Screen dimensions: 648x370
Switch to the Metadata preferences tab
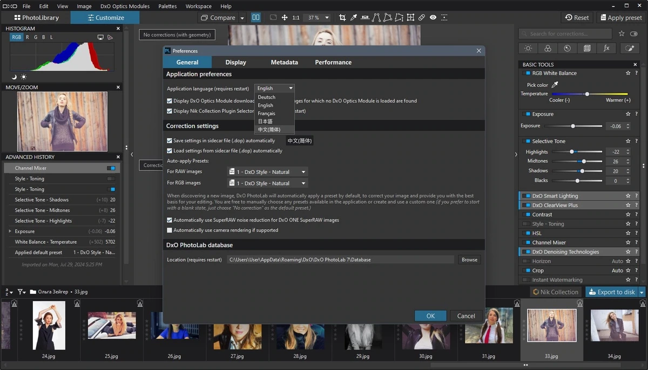coord(285,63)
